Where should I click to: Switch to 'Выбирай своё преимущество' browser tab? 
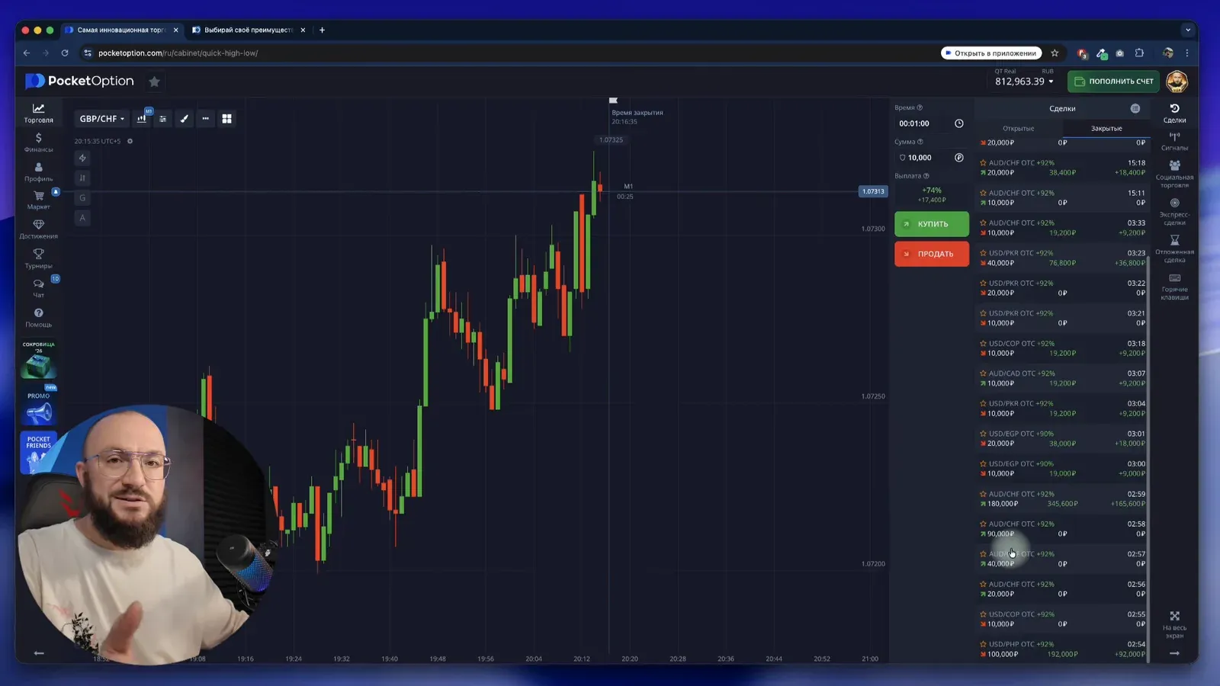249,30
